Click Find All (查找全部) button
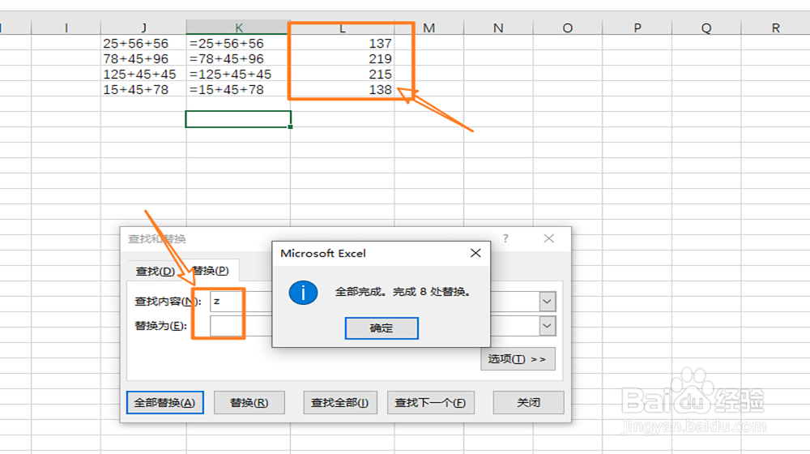 340,402
